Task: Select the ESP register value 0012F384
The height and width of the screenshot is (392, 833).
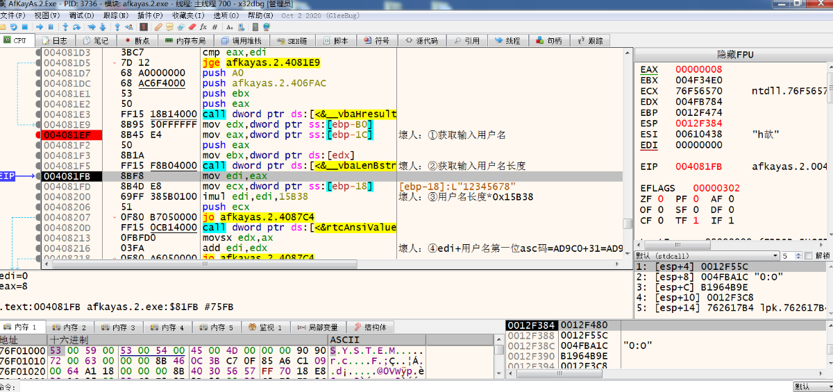Action: pos(698,123)
